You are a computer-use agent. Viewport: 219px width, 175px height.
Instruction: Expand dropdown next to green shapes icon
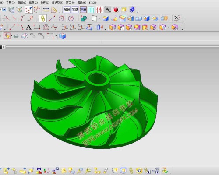coord(89,18)
